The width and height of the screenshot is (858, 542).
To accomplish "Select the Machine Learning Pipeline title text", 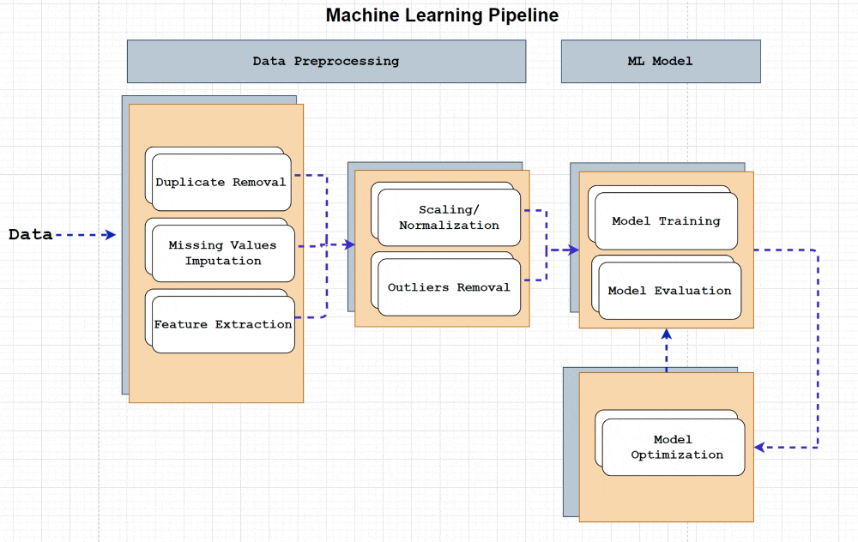I will point(442,15).
